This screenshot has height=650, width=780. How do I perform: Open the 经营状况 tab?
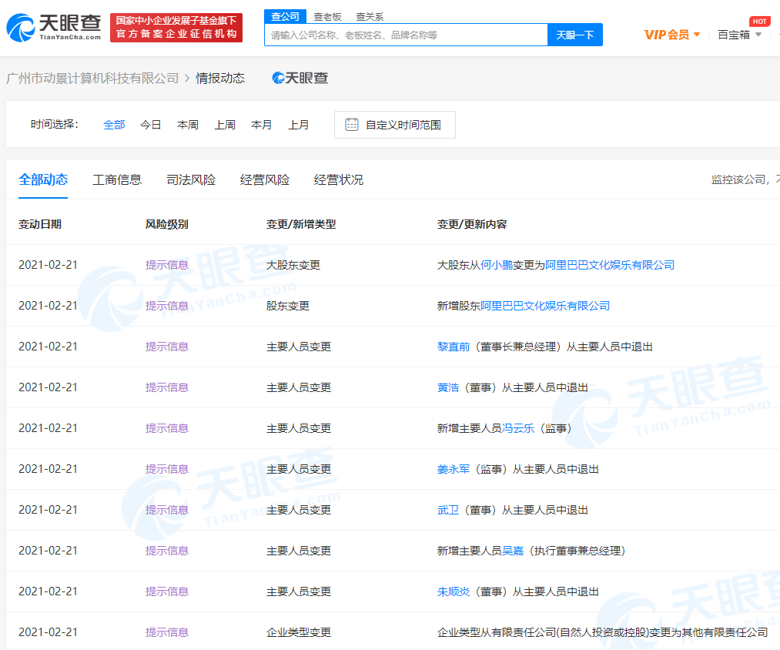point(339,179)
